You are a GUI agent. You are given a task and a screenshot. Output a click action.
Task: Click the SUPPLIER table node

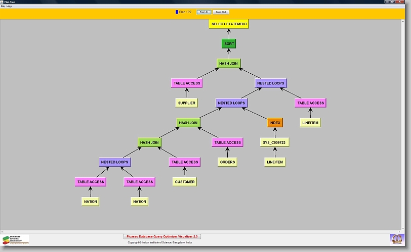click(x=186, y=103)
